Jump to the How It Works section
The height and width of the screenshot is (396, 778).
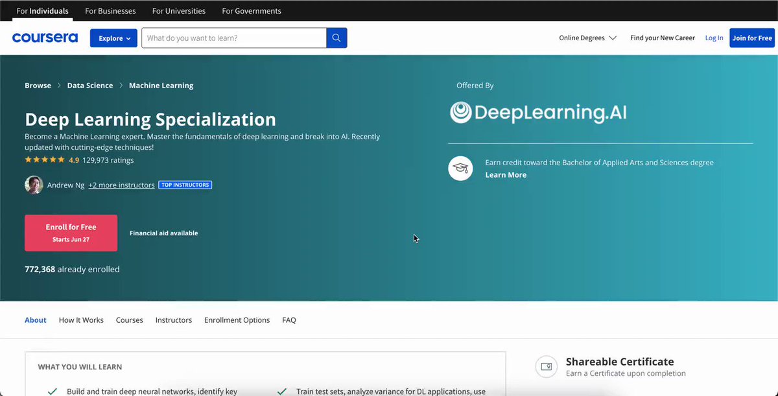[81, 320]
